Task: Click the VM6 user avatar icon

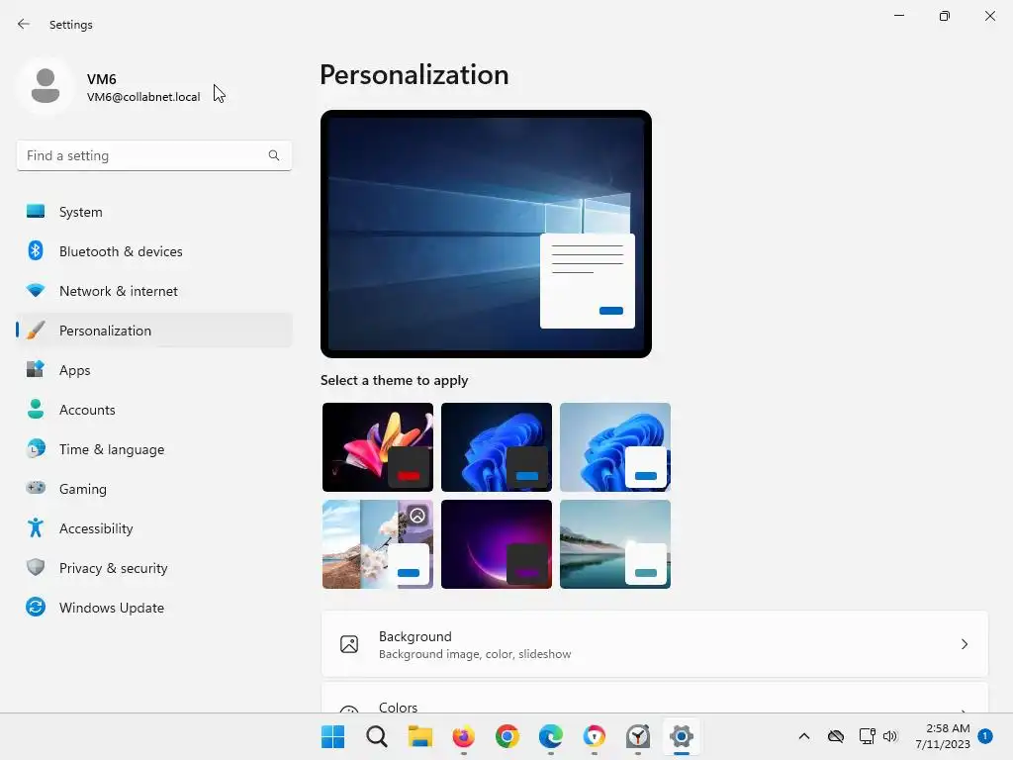Action: [46, 86]
